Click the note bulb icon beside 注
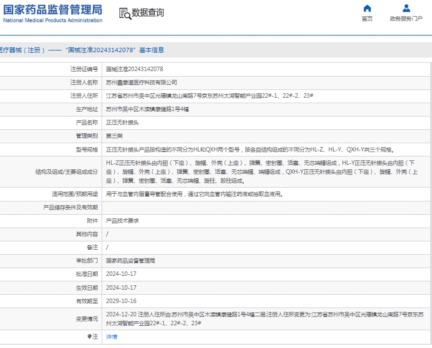 [89, 336]
